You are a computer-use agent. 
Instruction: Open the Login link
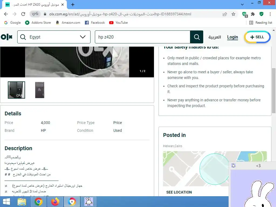pos(232,37)
